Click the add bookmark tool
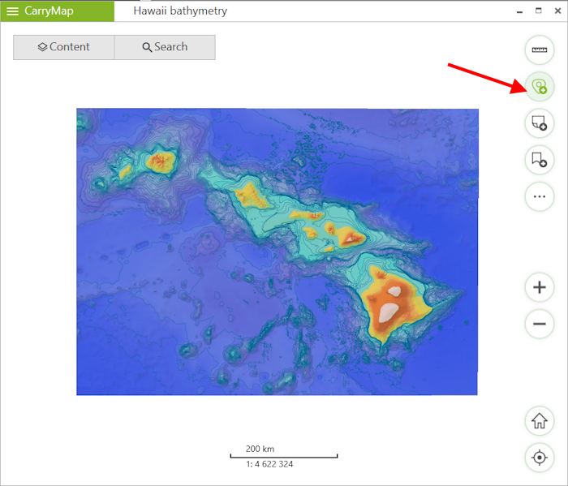The width and height of the screenshot is (568, 486). 539,160
